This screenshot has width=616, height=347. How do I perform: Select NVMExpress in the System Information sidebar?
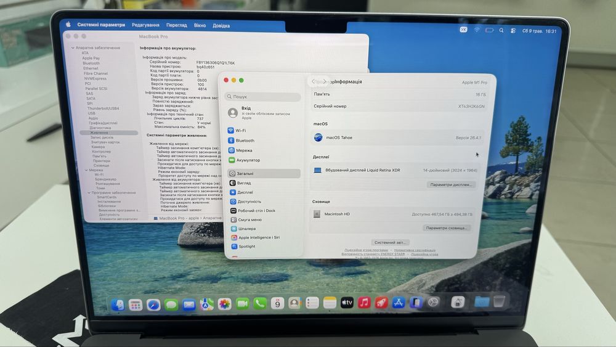click(95, 79)
